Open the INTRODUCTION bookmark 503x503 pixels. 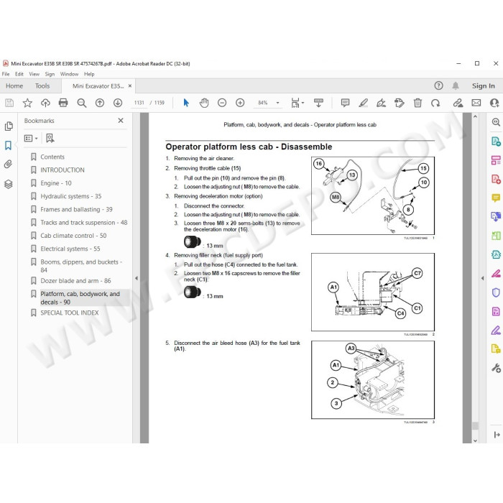point(63,170)
